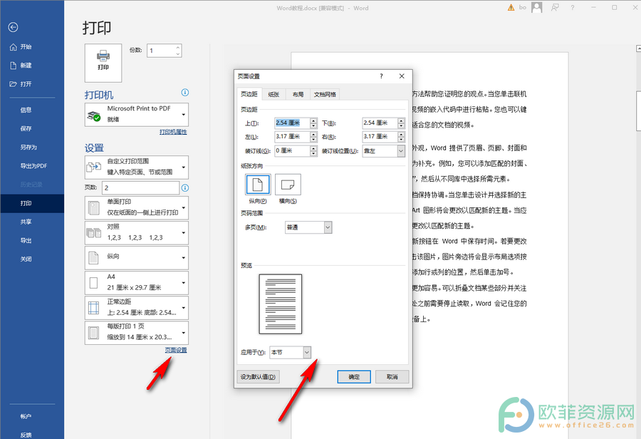
Task: Select landscape orientation icon in dialog
Action: 288,185
